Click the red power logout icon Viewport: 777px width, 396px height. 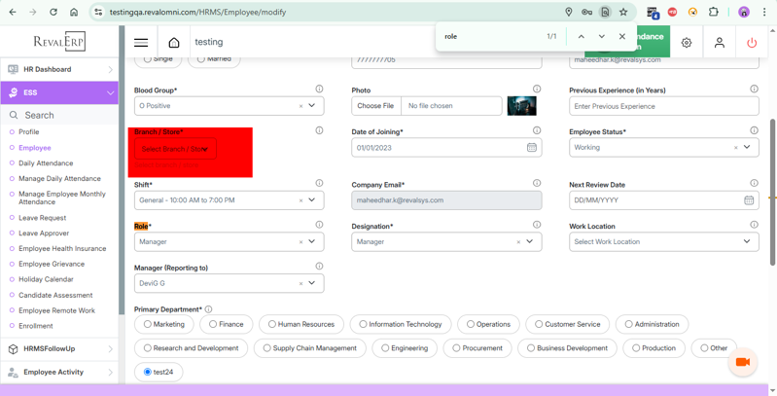click(752, 43)
